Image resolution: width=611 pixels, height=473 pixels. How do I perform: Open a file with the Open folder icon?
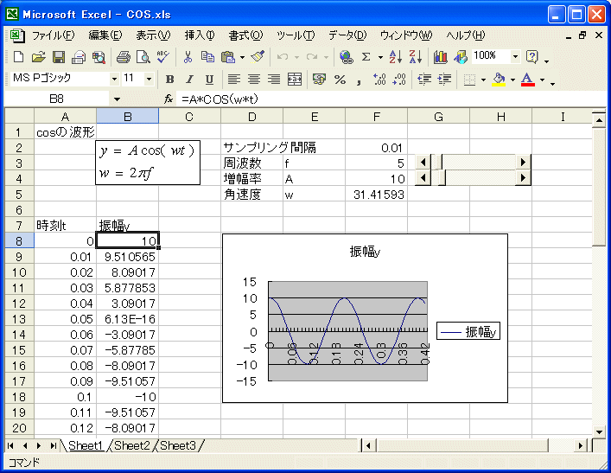pyautogui.click(x=39, y=57)
